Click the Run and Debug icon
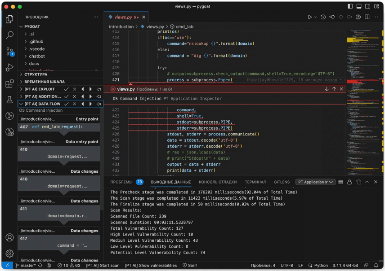 coord(9,68)
